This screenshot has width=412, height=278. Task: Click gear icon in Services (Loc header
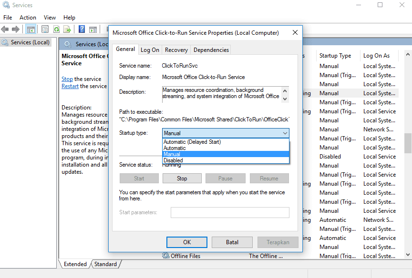click(68, 44)
